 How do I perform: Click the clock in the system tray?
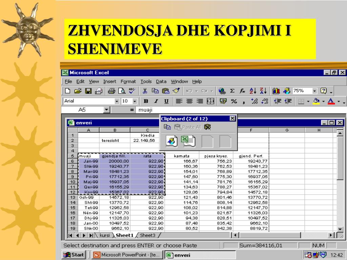(x=336, y=255)
